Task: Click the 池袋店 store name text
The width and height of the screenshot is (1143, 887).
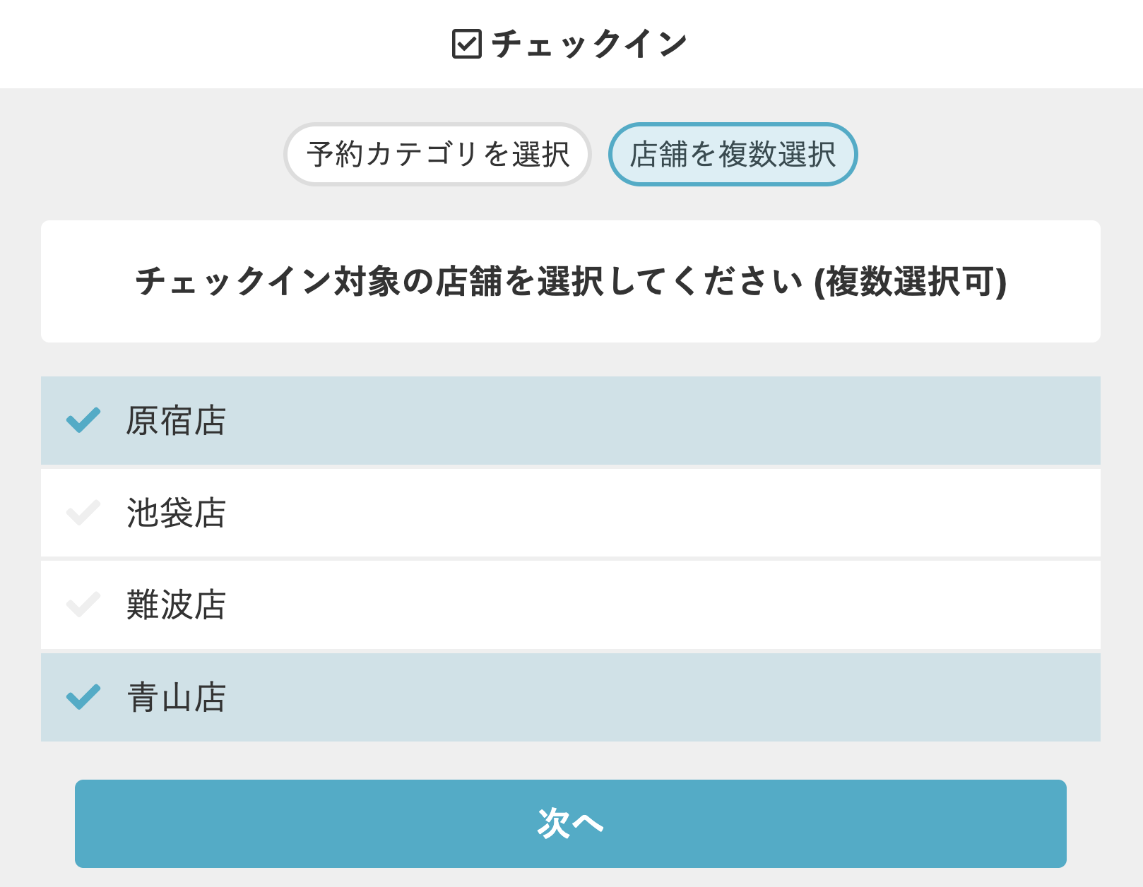Action: click(176, 513)
